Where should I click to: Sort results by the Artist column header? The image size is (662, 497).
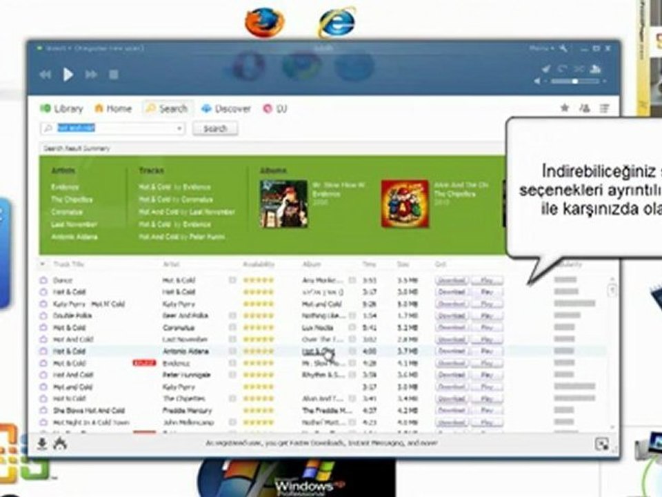click(x=171, y=264)
